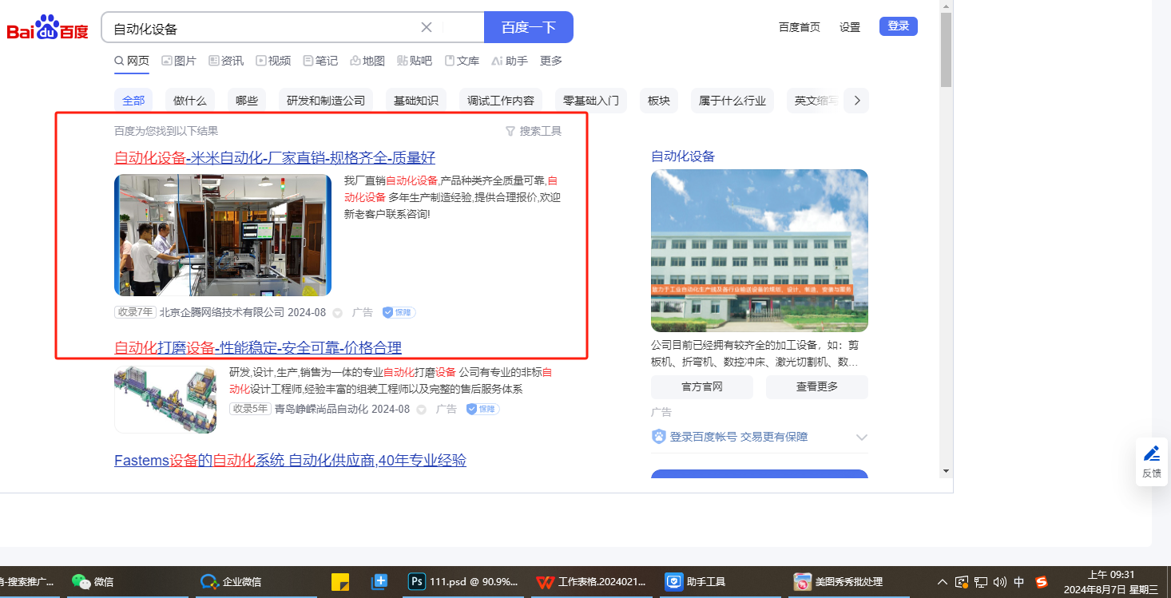This screenshot has height=598, width=1171.
Task: Click the 收录5年 tag
Action: [250, 409]
